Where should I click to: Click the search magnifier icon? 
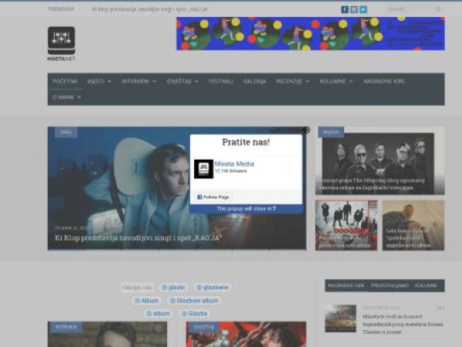point(438,9)
